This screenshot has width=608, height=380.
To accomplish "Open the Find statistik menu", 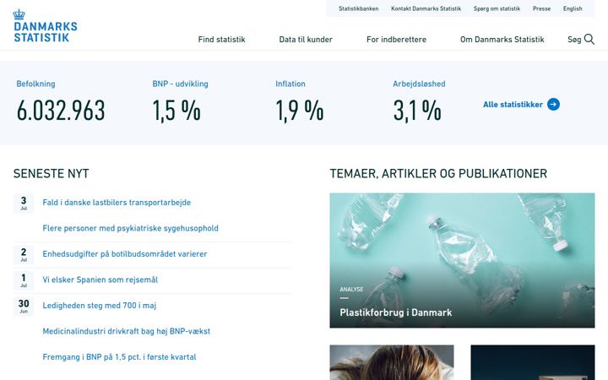I will point(222,40).
